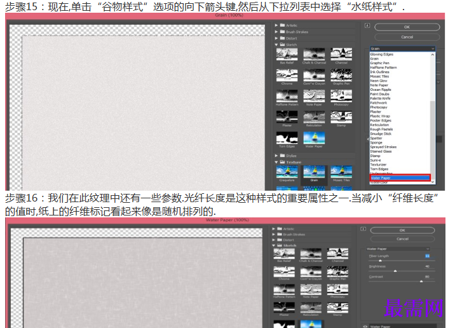Expand Brush Strokes folder in Water Paper window
The width and height of the screenshot is (455, 328).
coord(274,235)
